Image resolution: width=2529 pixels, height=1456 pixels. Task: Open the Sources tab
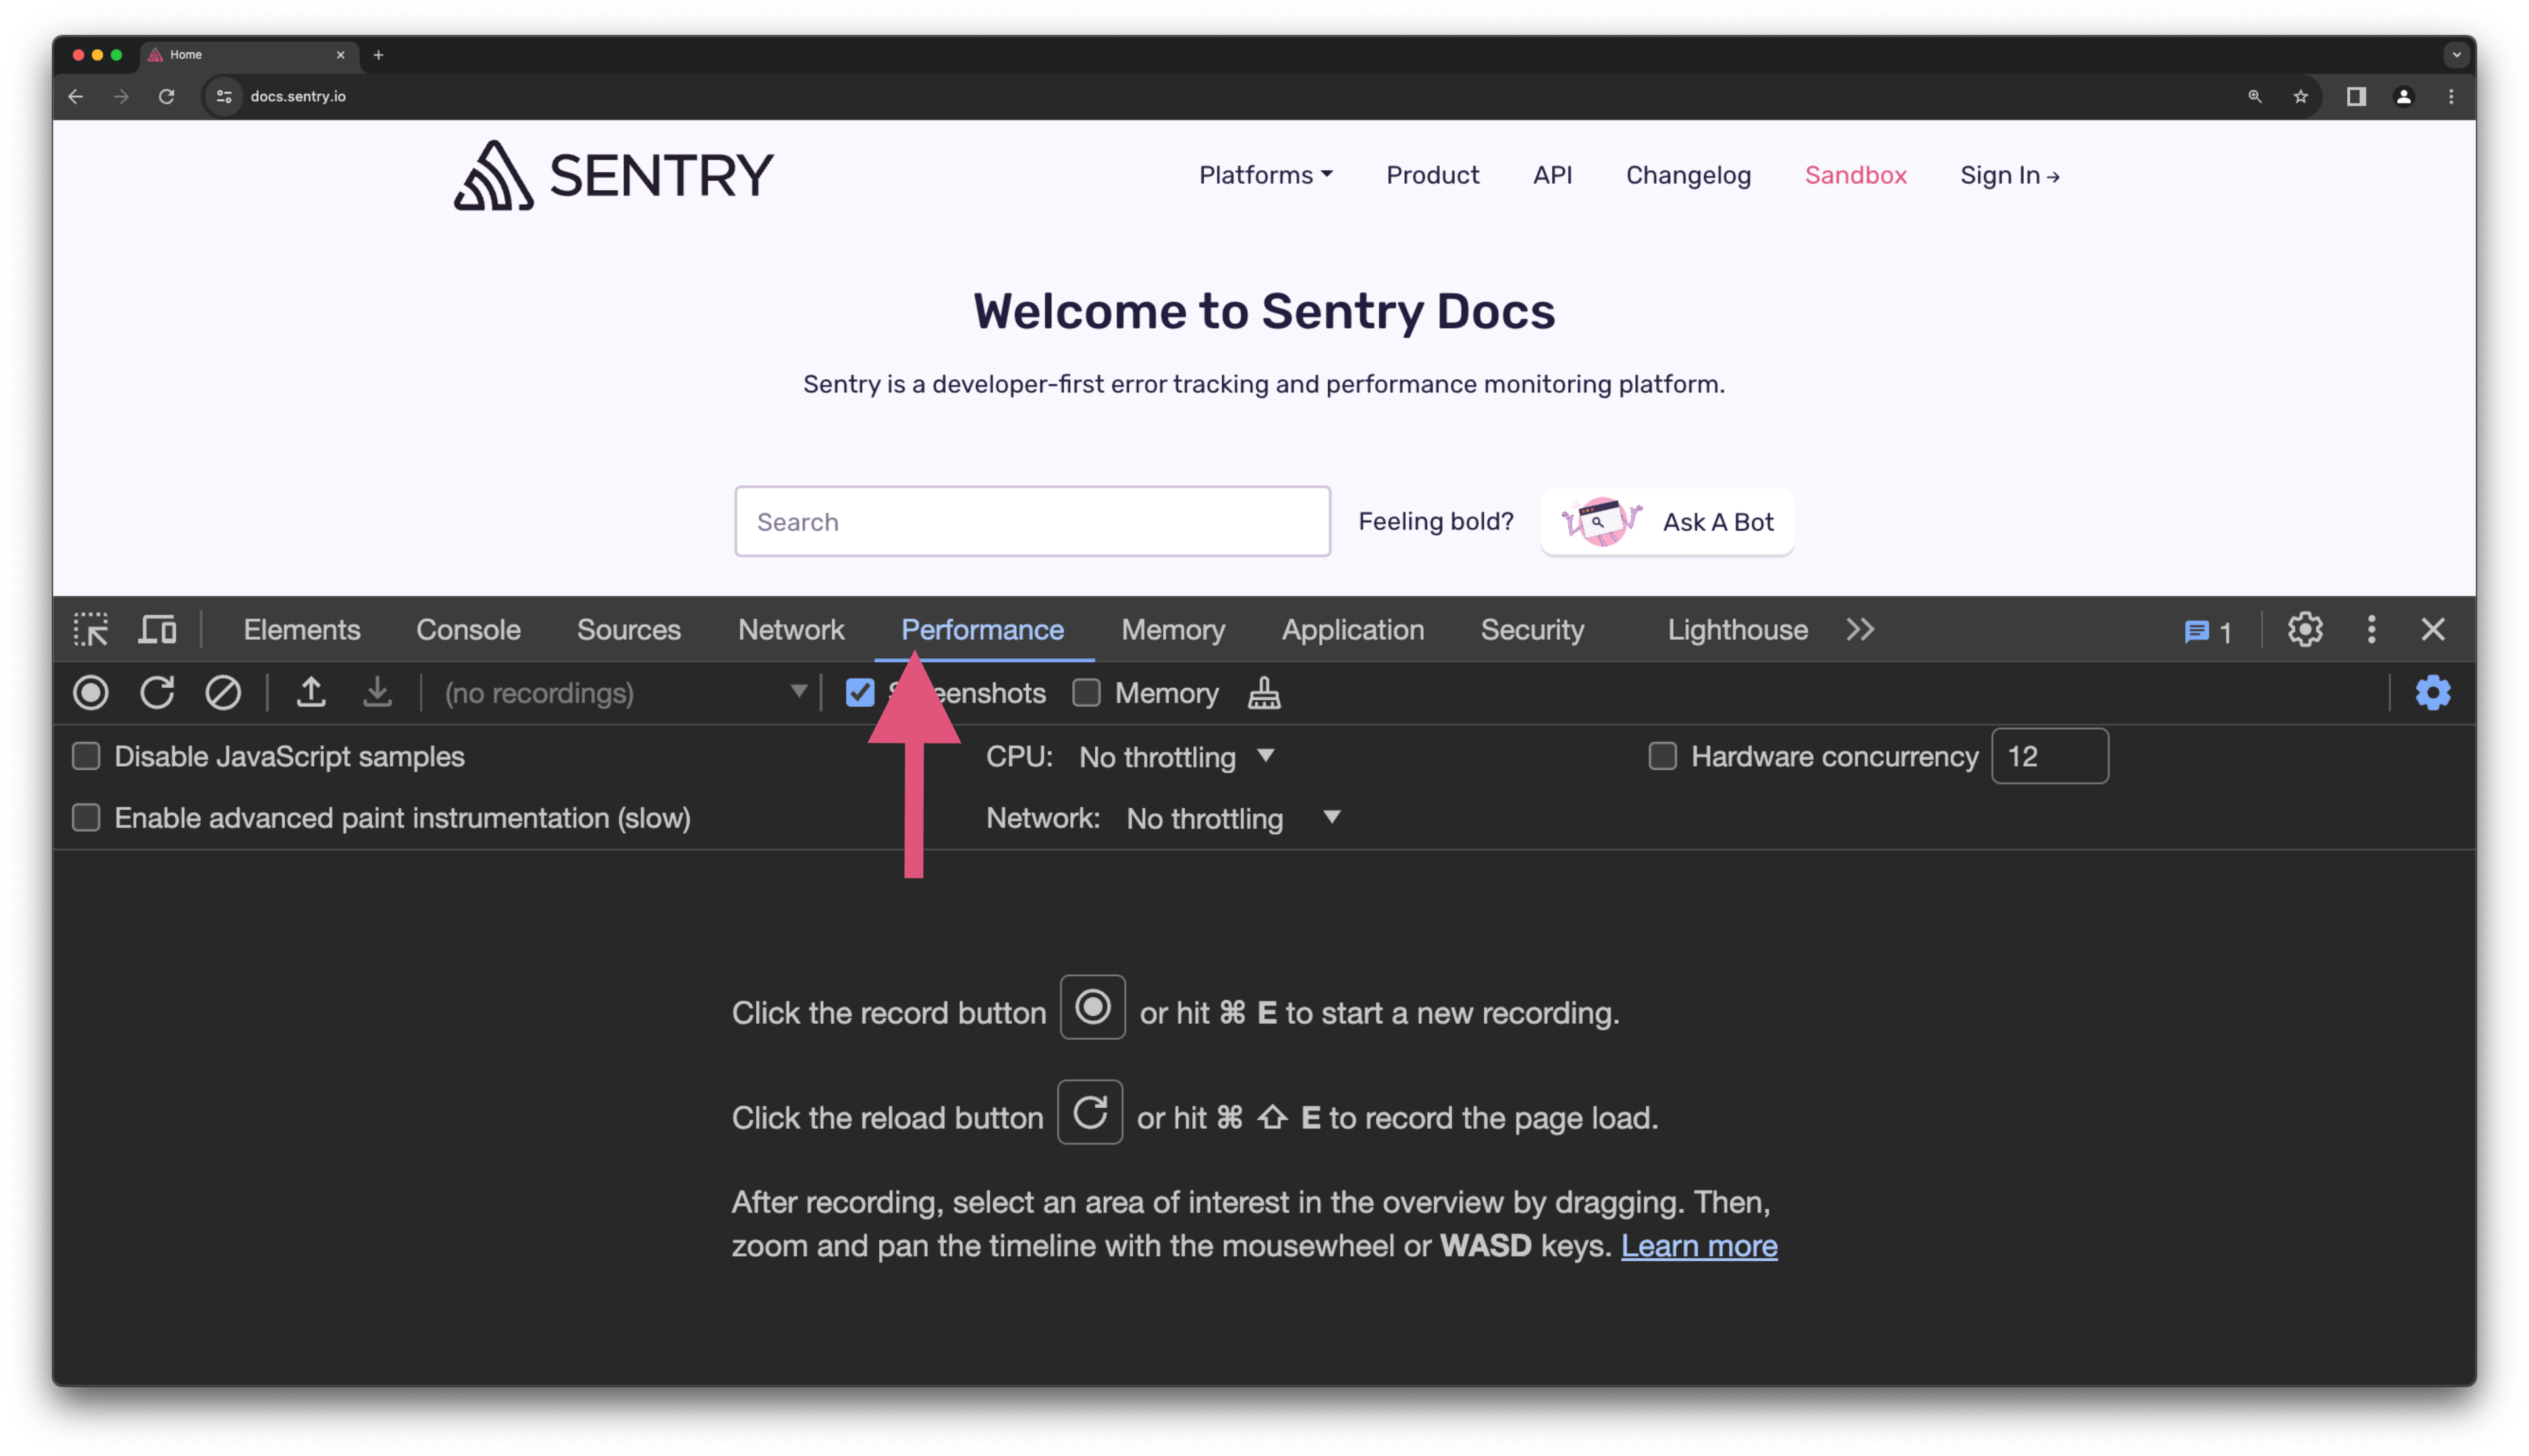coord(628,630)
